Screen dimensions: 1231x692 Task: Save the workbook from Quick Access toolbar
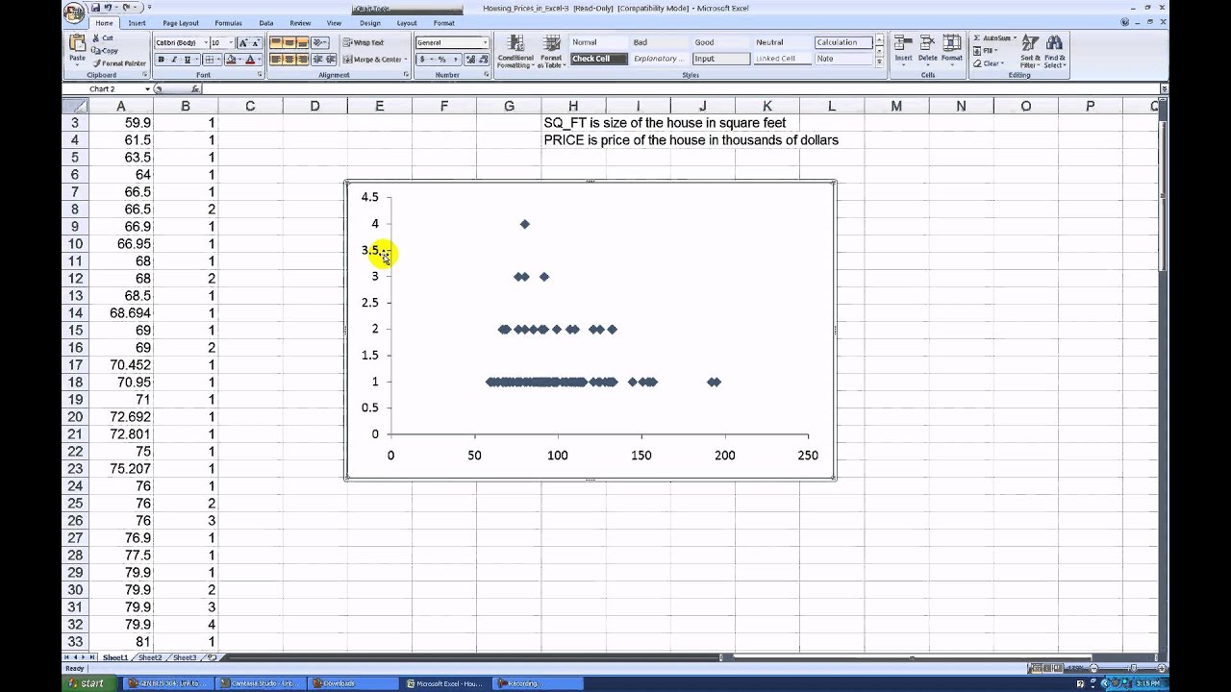(95, 8)
